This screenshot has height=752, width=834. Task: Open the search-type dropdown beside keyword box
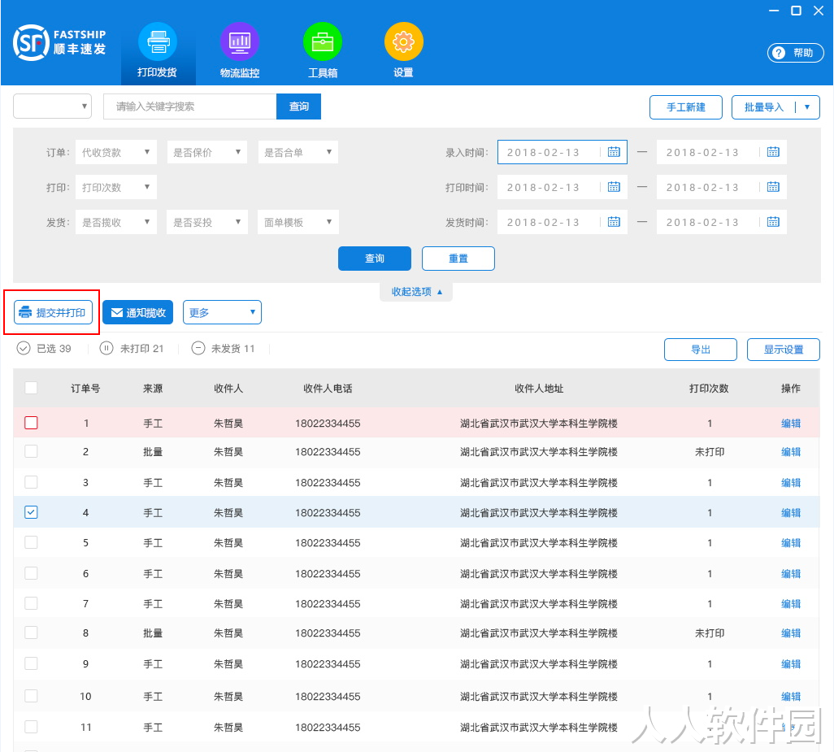(52, 106)
